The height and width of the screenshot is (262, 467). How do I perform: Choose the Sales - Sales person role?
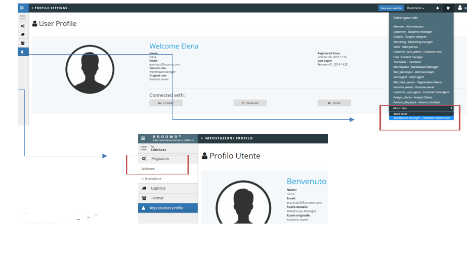point(405,47)
